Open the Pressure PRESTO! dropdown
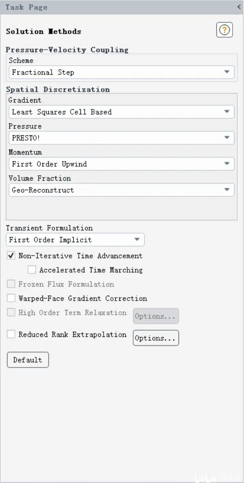The width and height of the screenshot is (244, 483). click(x=121, y=138)
